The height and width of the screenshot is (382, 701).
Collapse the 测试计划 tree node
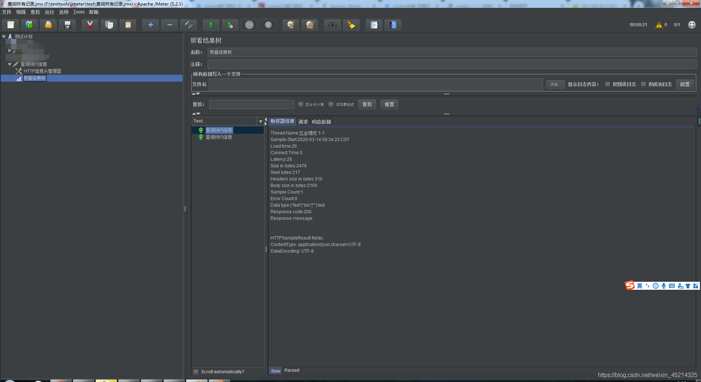4,36
